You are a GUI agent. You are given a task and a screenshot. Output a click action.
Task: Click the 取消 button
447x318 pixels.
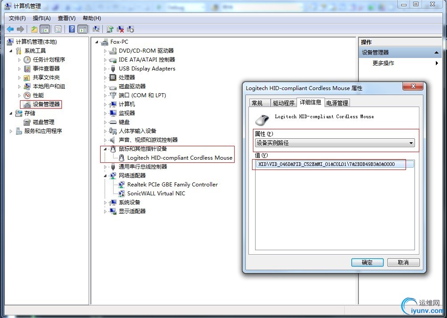pyautogui.click(x=403, y=262)
